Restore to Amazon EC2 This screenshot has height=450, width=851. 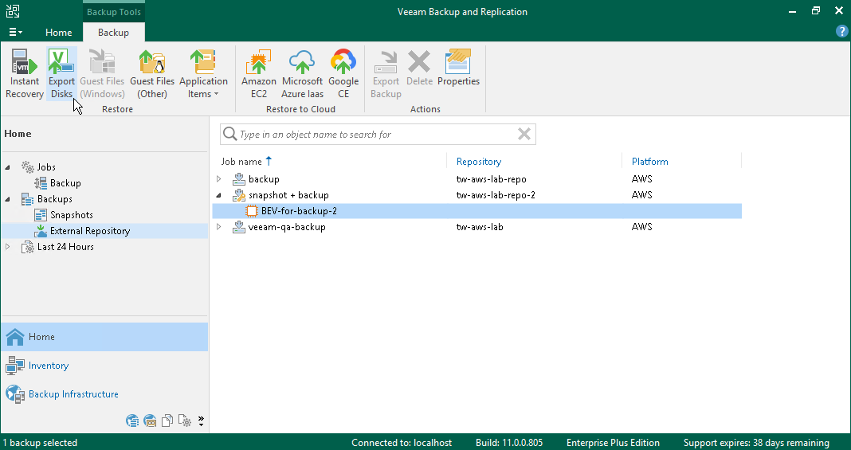pyautogui.click(x=259, y=74)
